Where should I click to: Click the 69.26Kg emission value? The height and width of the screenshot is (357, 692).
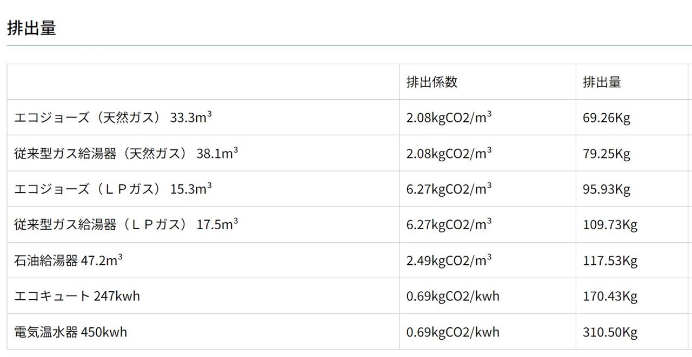point(607,117)
